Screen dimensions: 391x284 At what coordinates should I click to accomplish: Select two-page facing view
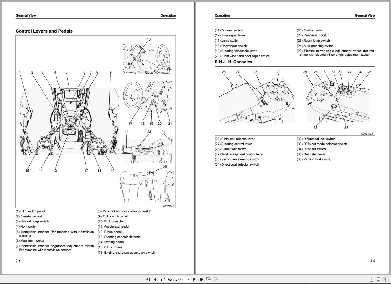tap(386, 279)
